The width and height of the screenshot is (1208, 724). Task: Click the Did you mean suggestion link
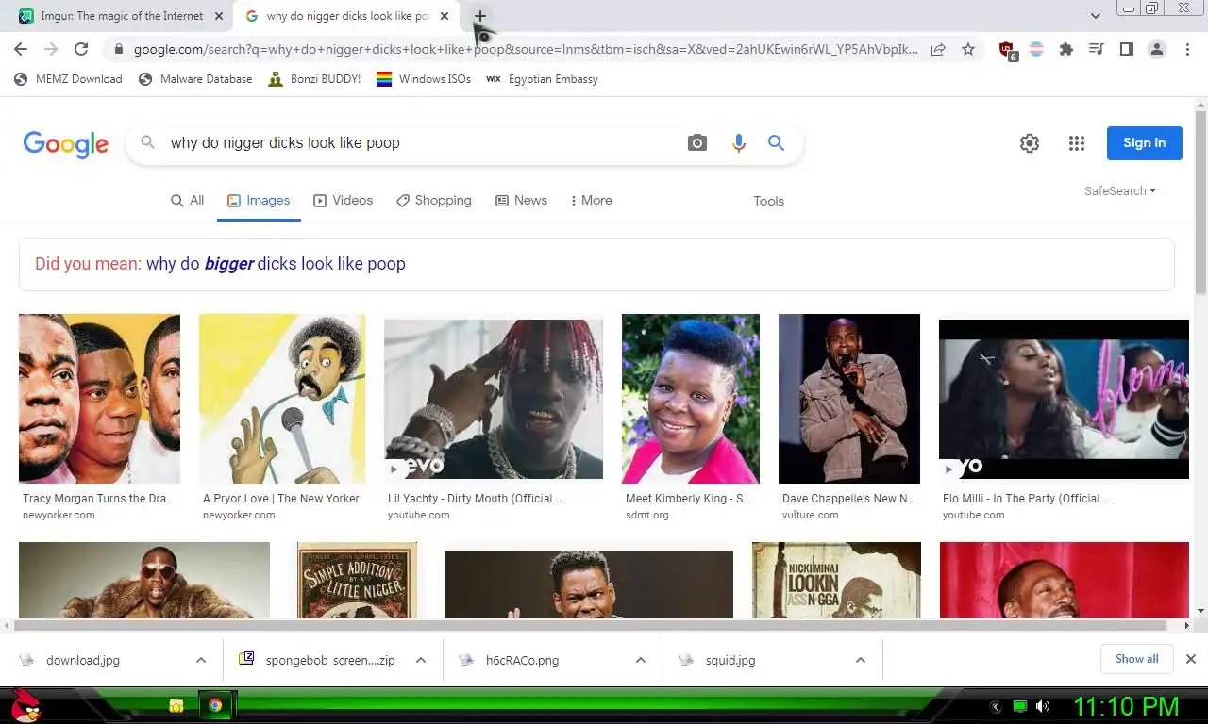tap(276, 264)
